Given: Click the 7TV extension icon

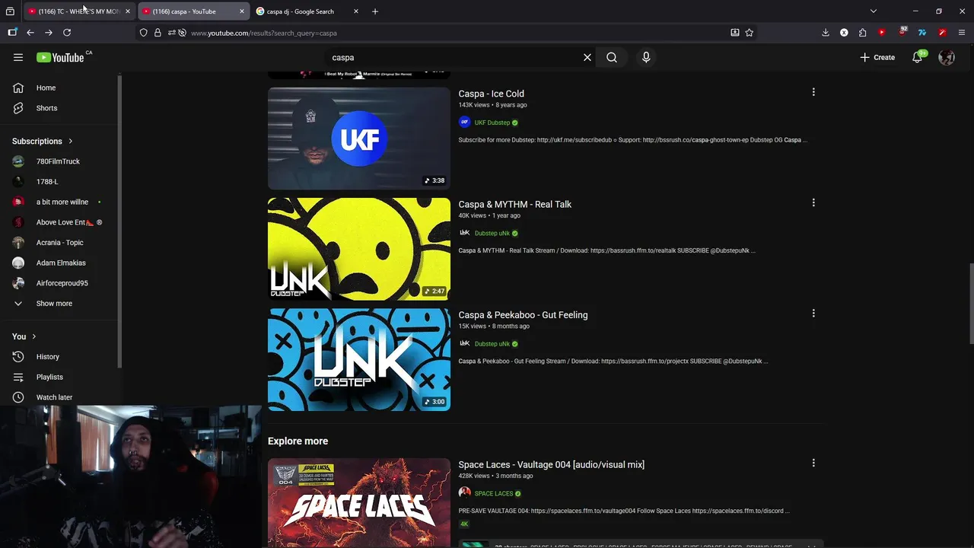Looking at the screenshot, I should point(922,33).
